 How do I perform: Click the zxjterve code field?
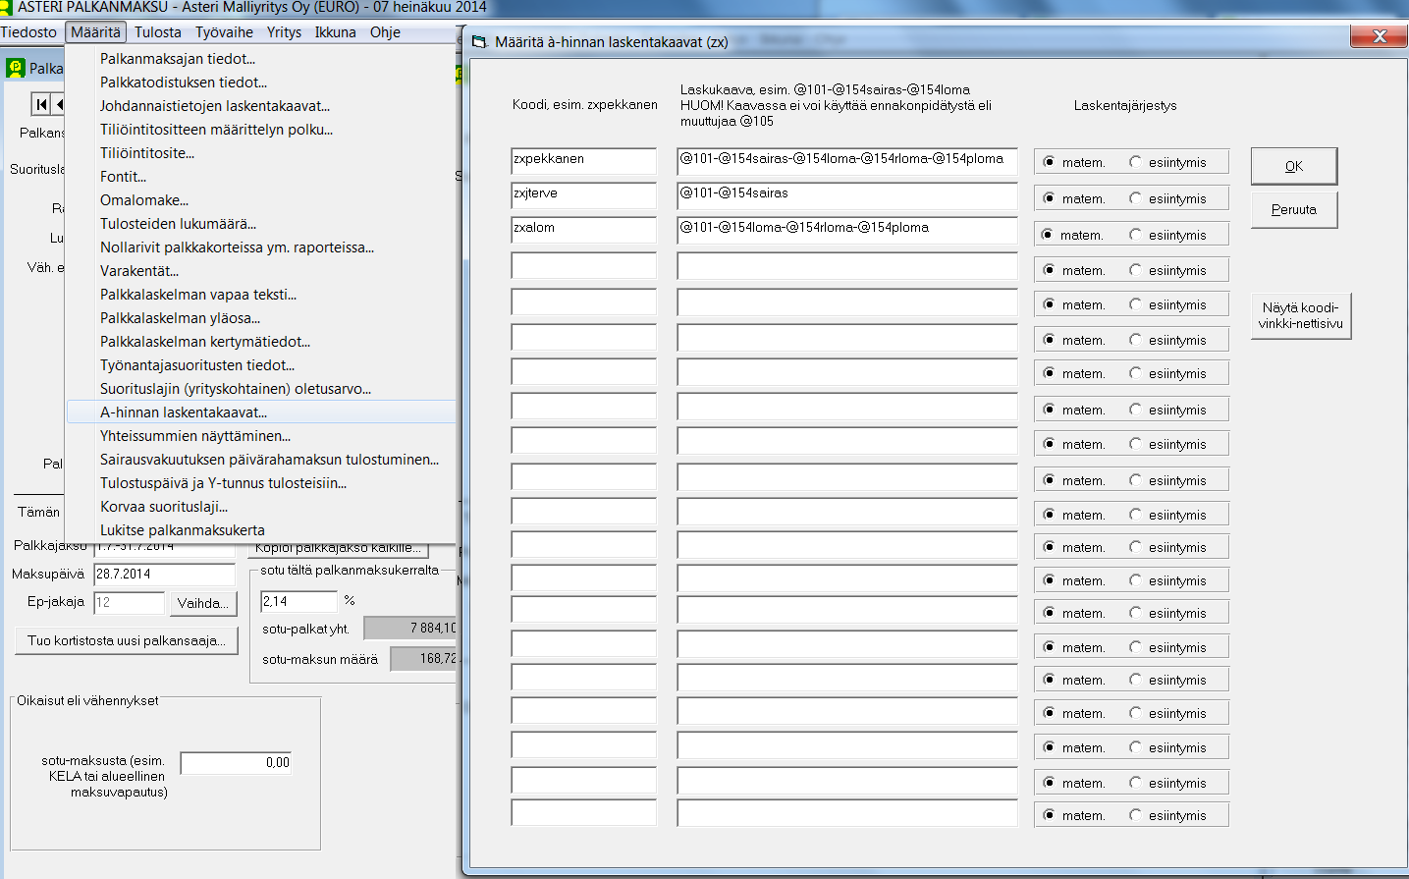[583, 195]
